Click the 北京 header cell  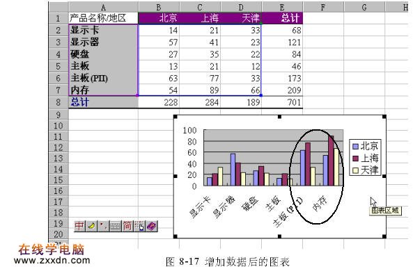[159, 18]
